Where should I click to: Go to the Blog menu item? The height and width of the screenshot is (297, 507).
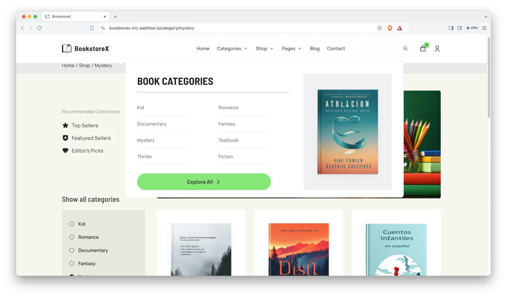click(x=314, y=48)
